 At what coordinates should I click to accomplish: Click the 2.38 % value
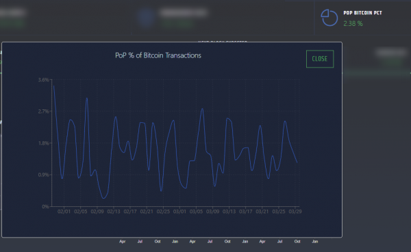[x=353, y=23]
